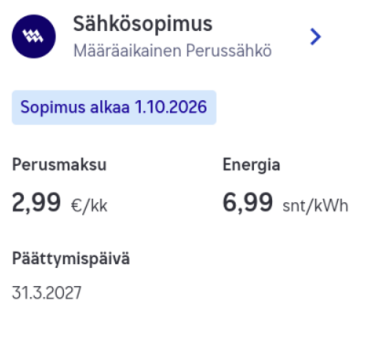Click the zigzag wave symbol inside the logo
The height and width of the screenshot is (349, 390).
(33, 36)
